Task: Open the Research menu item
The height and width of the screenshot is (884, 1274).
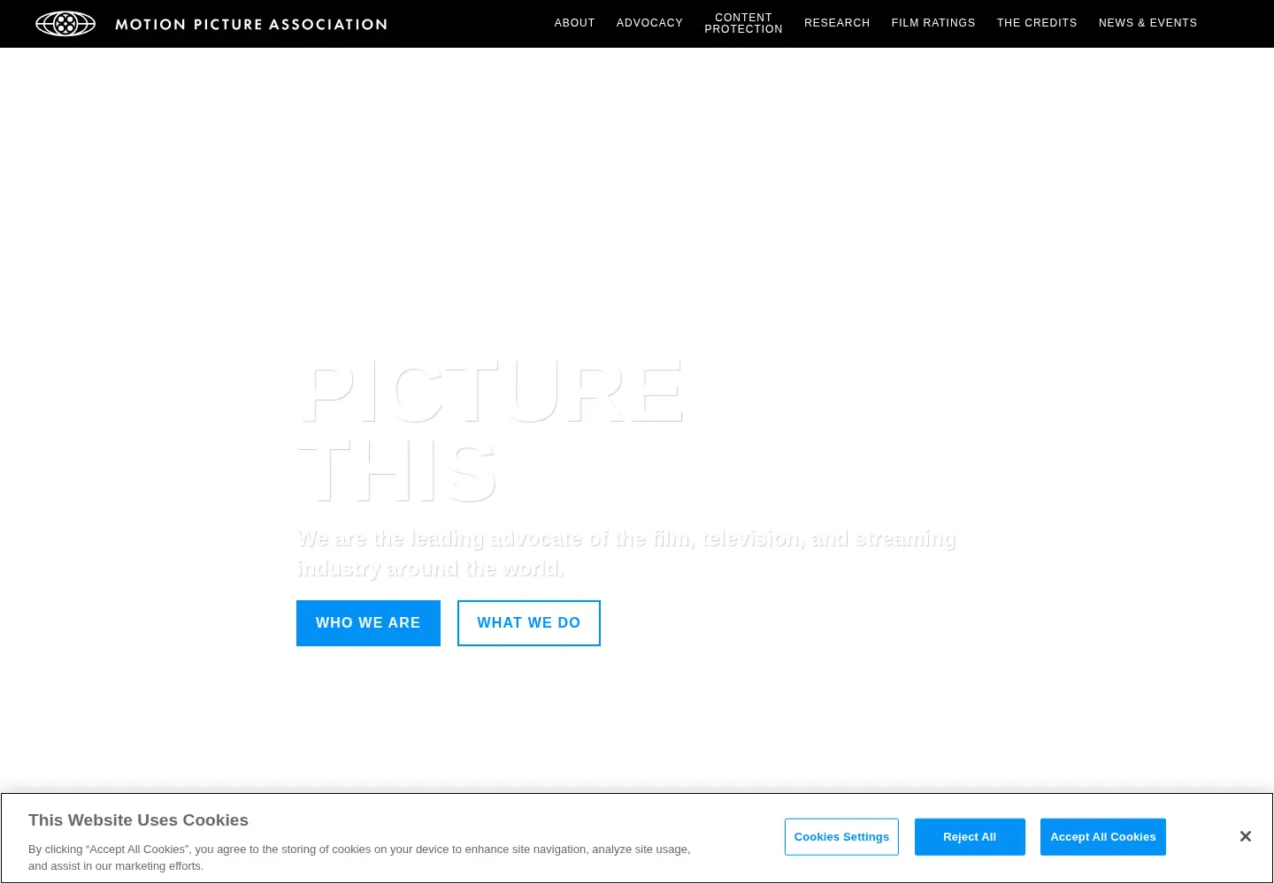Action: [x=837, y=23]
